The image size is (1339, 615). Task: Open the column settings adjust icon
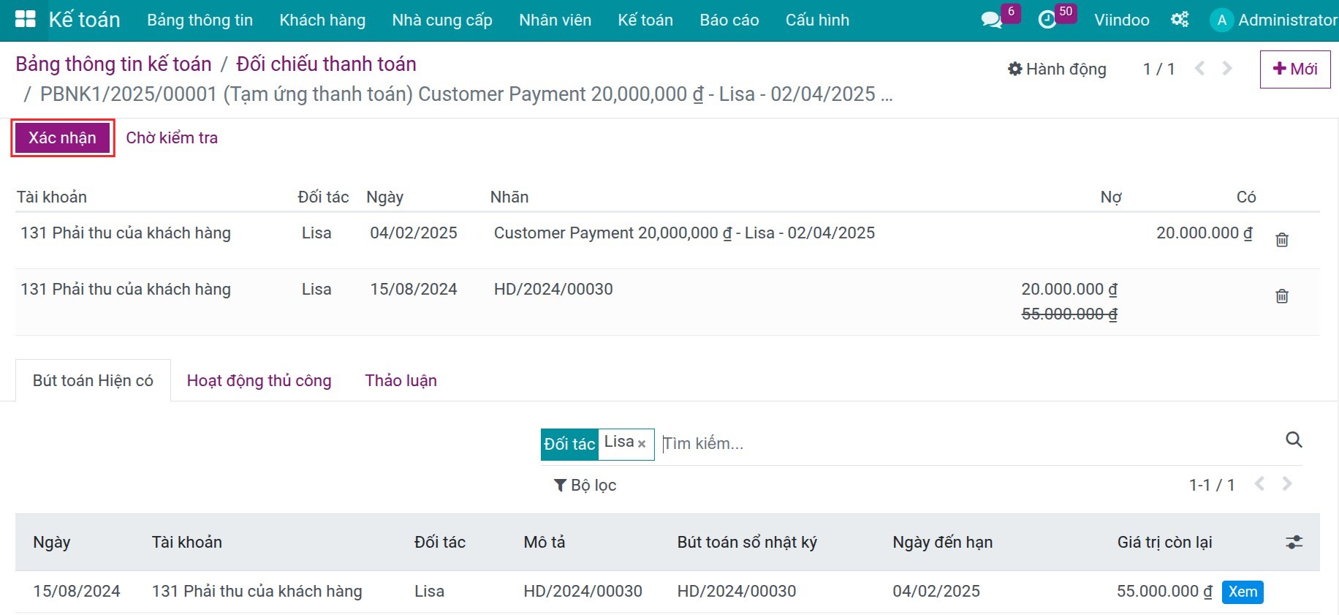point(1294,542)
